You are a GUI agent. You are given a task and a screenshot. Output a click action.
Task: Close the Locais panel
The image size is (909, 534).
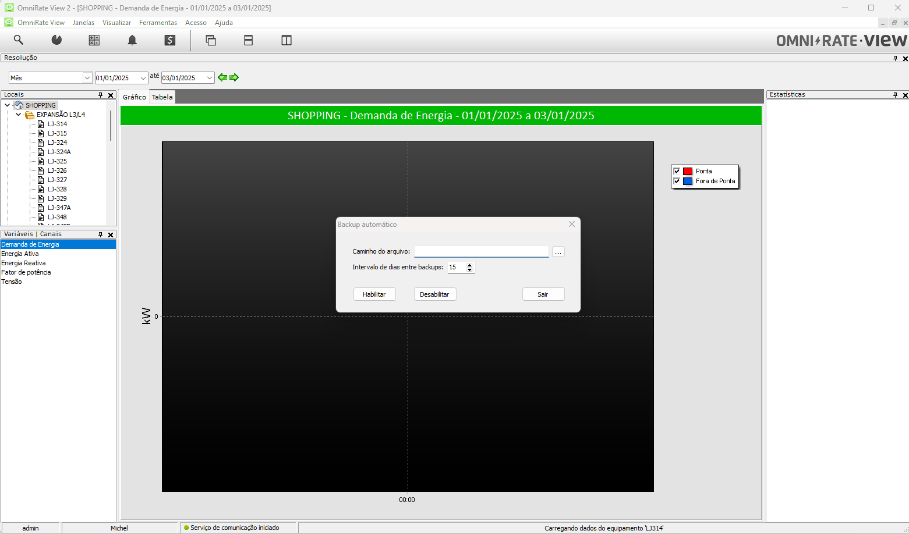point(111,95)
